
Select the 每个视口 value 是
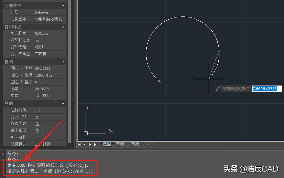pos(50,131)
